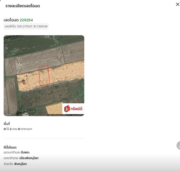Click the small red-roofed building on map
The width and height of the screenshot is (180, 171).
(x=23, y=82)
